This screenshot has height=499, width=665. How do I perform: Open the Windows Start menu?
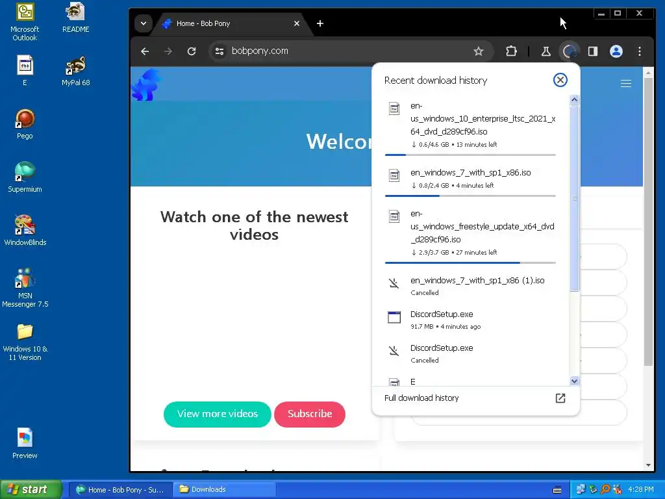[31, 489]
